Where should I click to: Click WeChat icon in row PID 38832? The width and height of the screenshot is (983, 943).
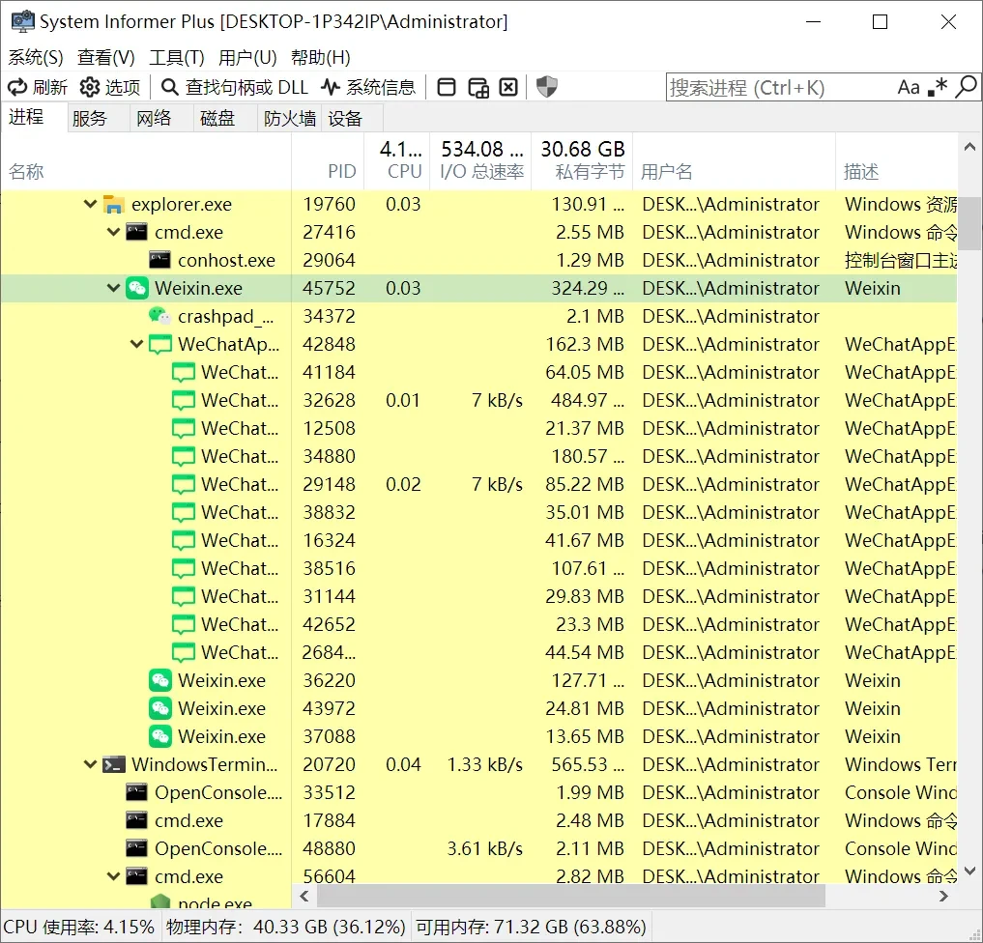click(x=183, y=512)
